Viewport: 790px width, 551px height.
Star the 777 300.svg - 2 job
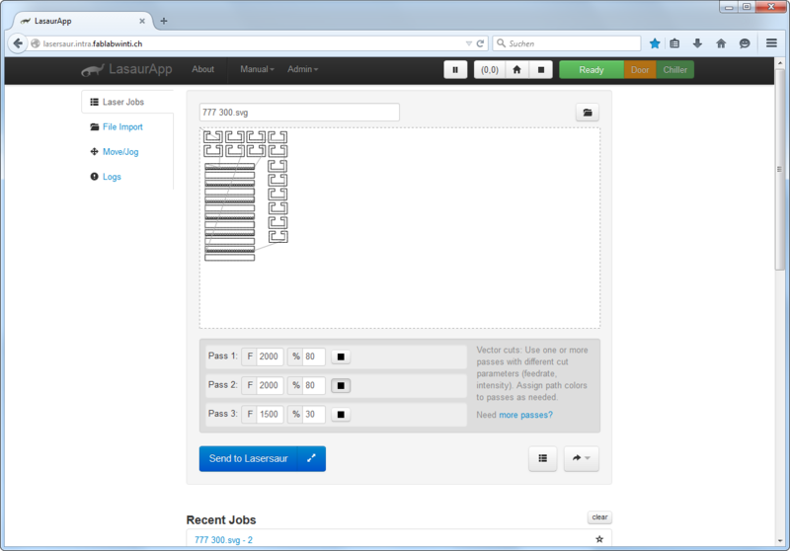tap(599, 539)
